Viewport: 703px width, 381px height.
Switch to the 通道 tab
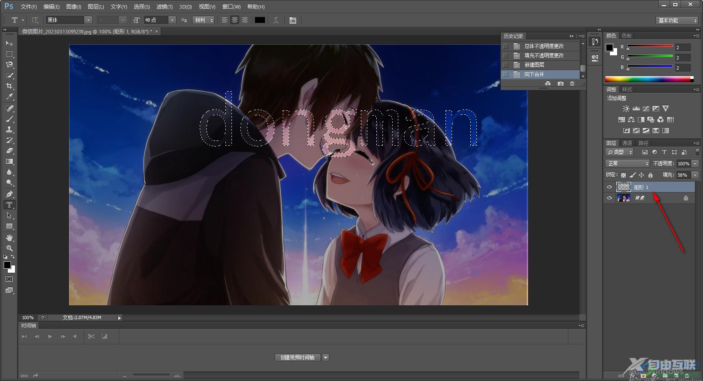point(627,143)
